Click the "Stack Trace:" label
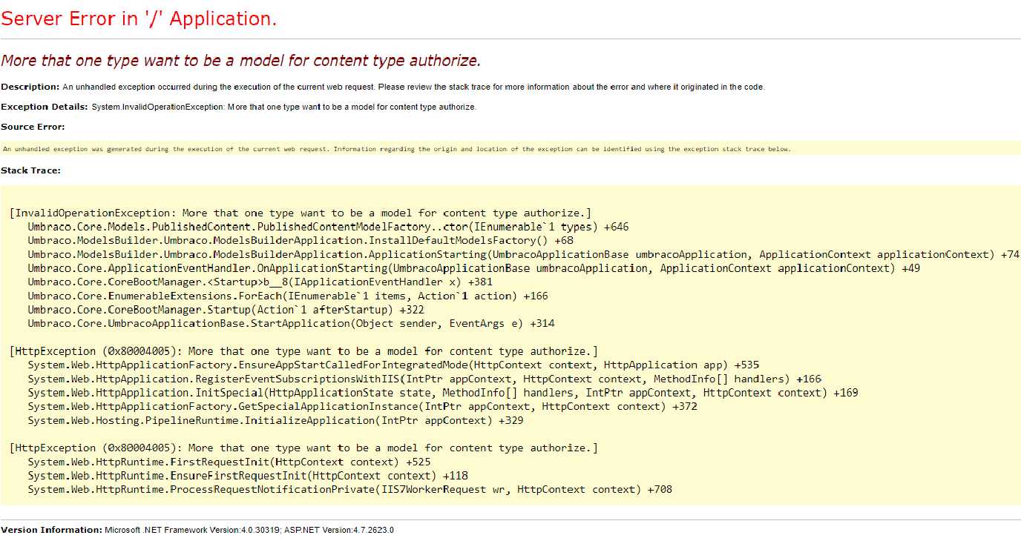1021x538 pixels. [x=30, y=170]
